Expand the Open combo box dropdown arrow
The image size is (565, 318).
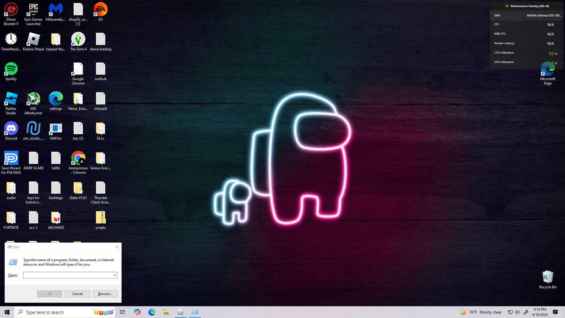click(x=114, y=275)
